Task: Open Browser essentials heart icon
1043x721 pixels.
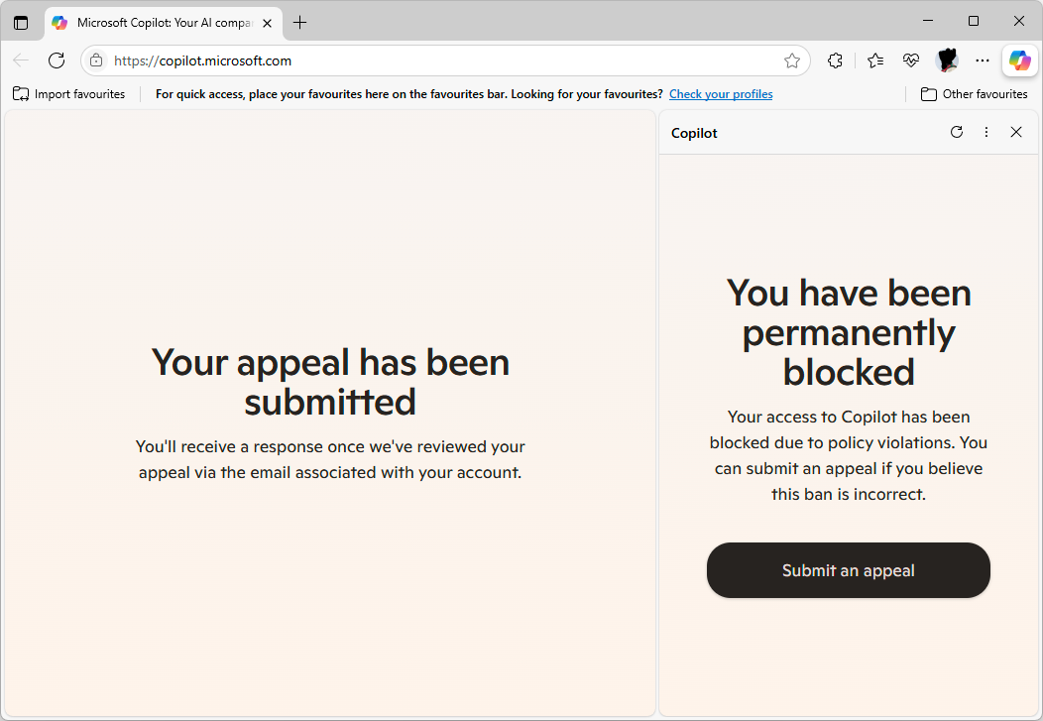Action: [x=910, y=60]
